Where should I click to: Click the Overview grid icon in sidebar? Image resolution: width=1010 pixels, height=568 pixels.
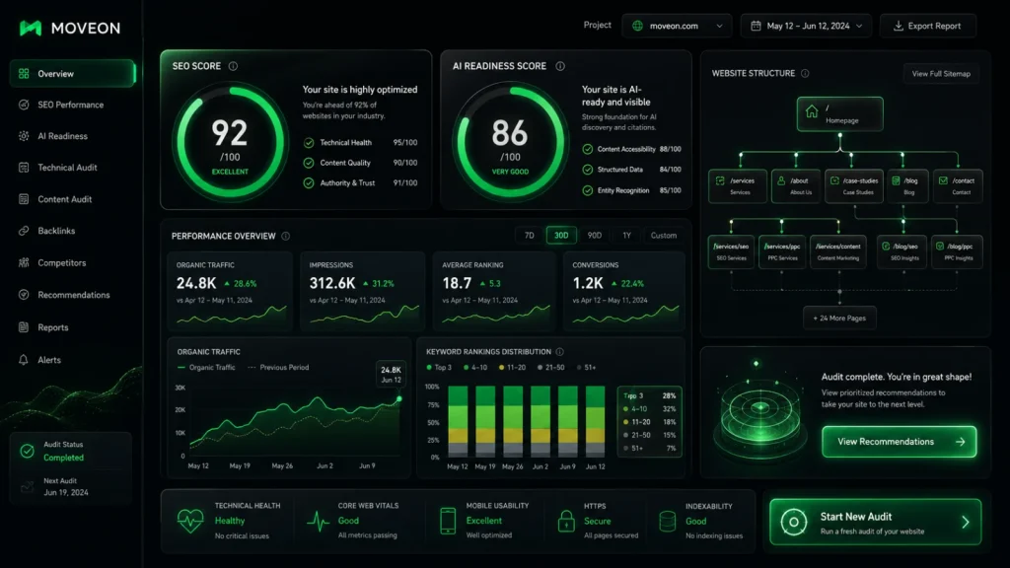pos(24,73)
